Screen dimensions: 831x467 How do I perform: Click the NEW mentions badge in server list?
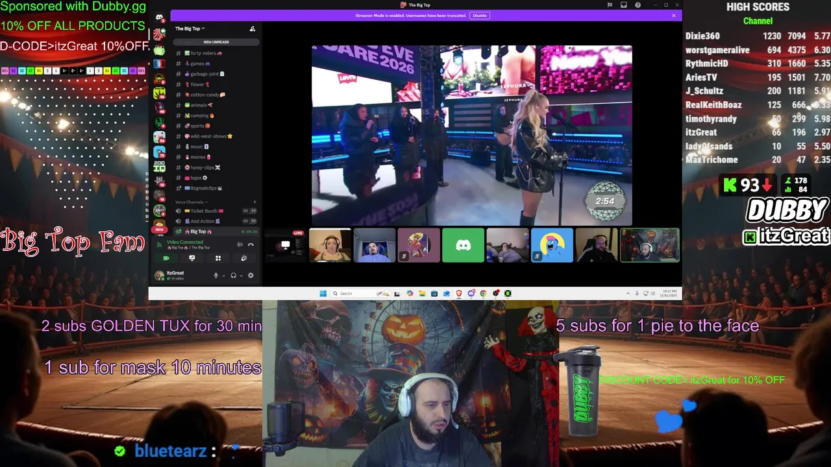159,230
